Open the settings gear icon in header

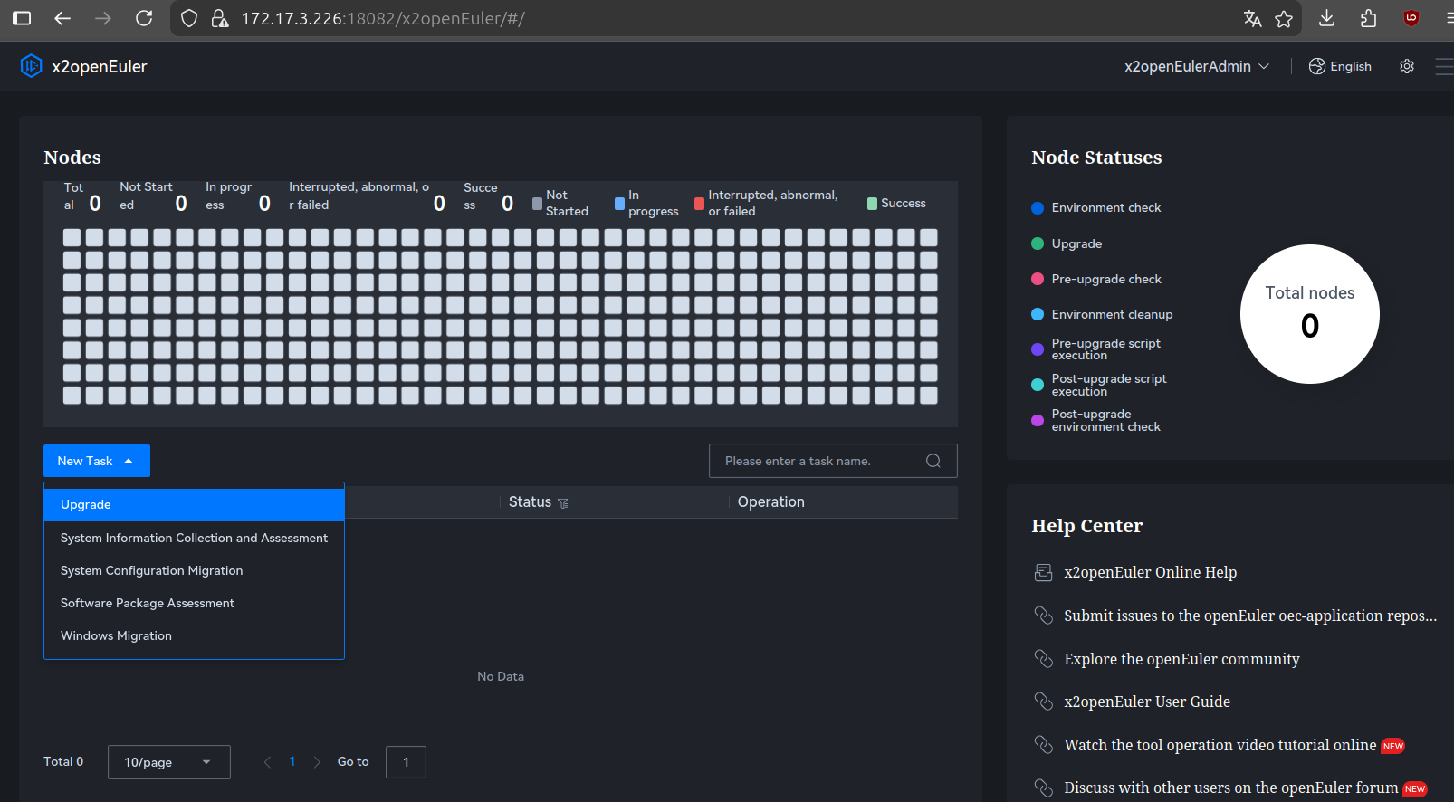pyautogui.click(x=1406, y=66)
